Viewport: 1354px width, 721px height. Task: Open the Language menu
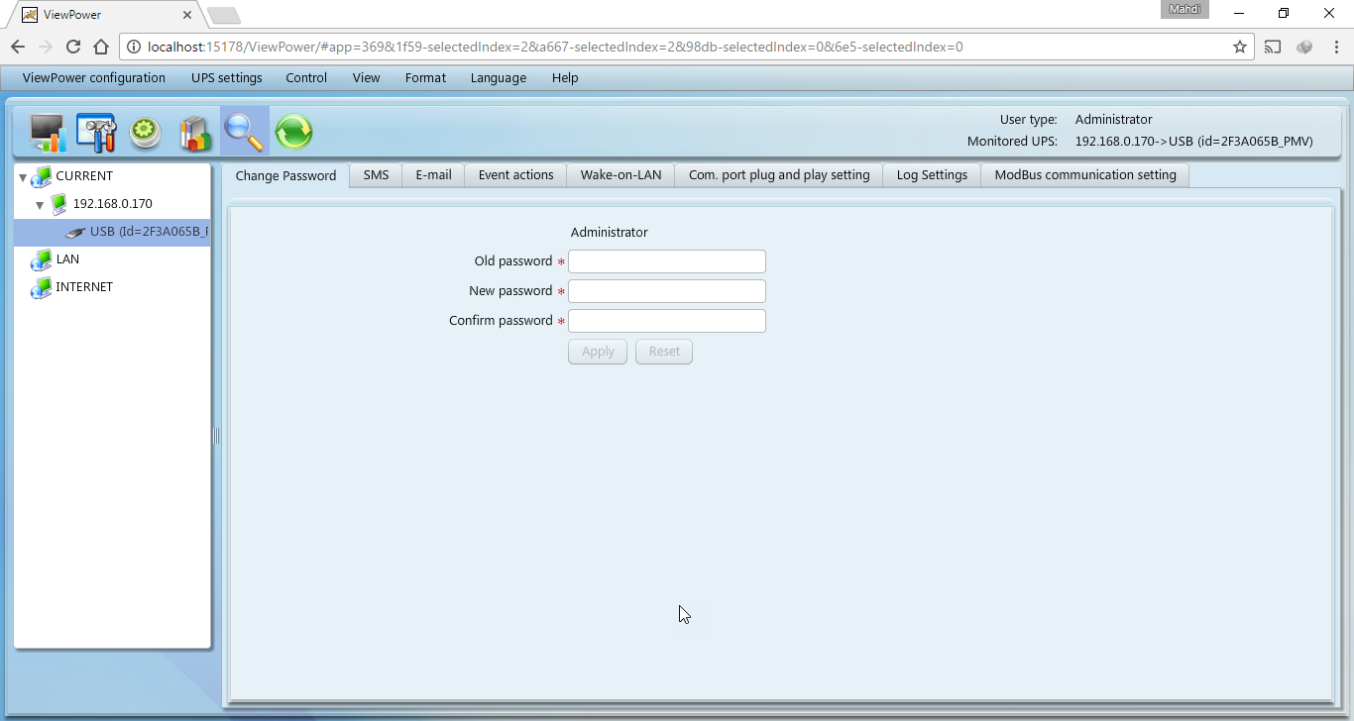point(498,78)
